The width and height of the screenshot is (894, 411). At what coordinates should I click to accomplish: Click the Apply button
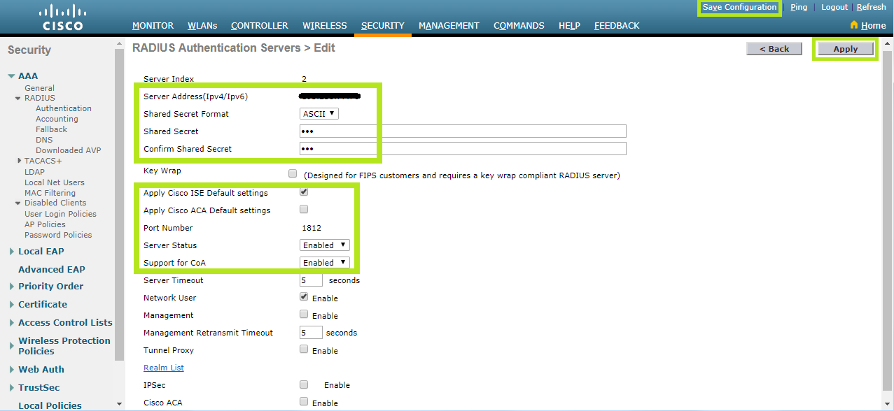[x=845, y=49]
